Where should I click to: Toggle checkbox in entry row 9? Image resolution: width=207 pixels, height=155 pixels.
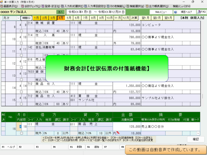[x=21, y=31]
